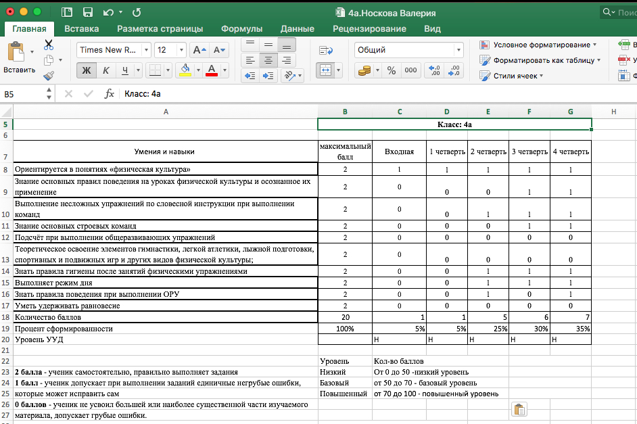Toggle middle vertical alignment

(x=268, y=44)
